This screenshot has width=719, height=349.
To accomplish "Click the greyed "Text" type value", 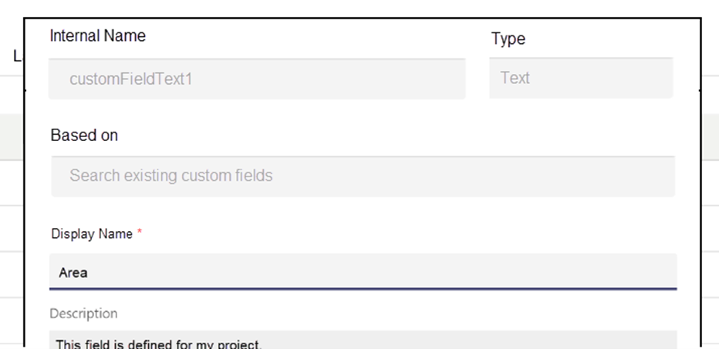I will coord(515,78).
